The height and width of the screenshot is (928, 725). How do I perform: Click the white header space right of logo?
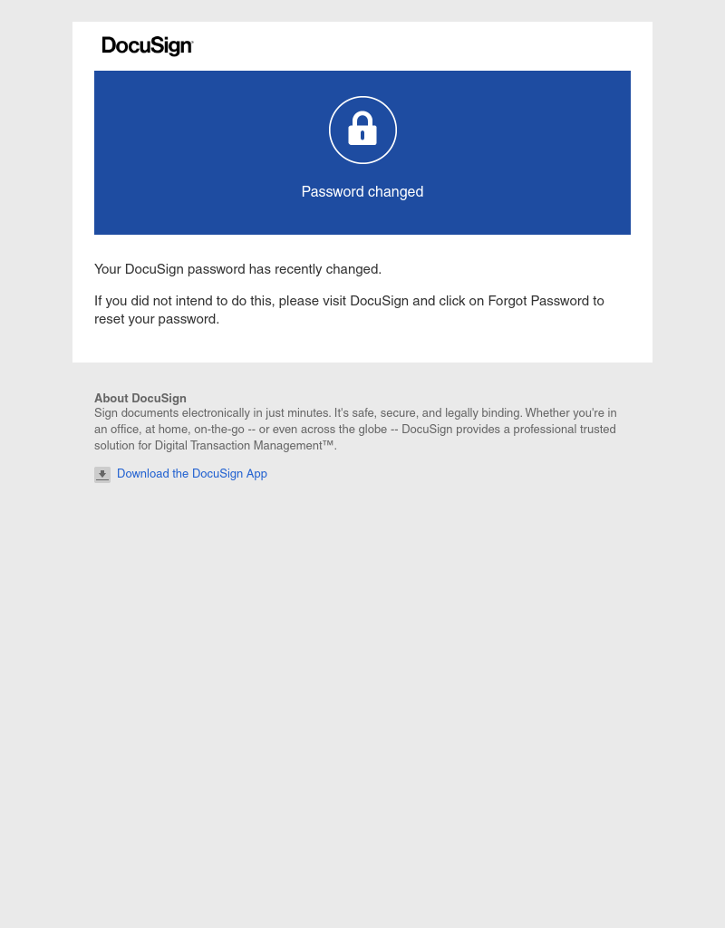pos(414,46)
